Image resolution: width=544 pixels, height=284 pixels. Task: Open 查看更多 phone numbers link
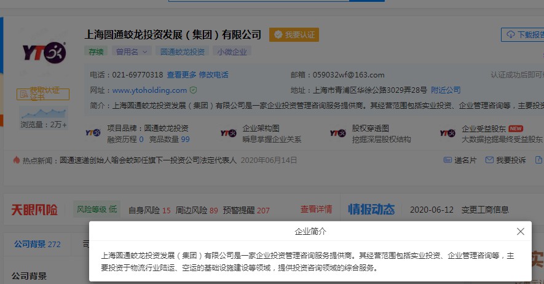pyautogui.click(x=181, y=74)
